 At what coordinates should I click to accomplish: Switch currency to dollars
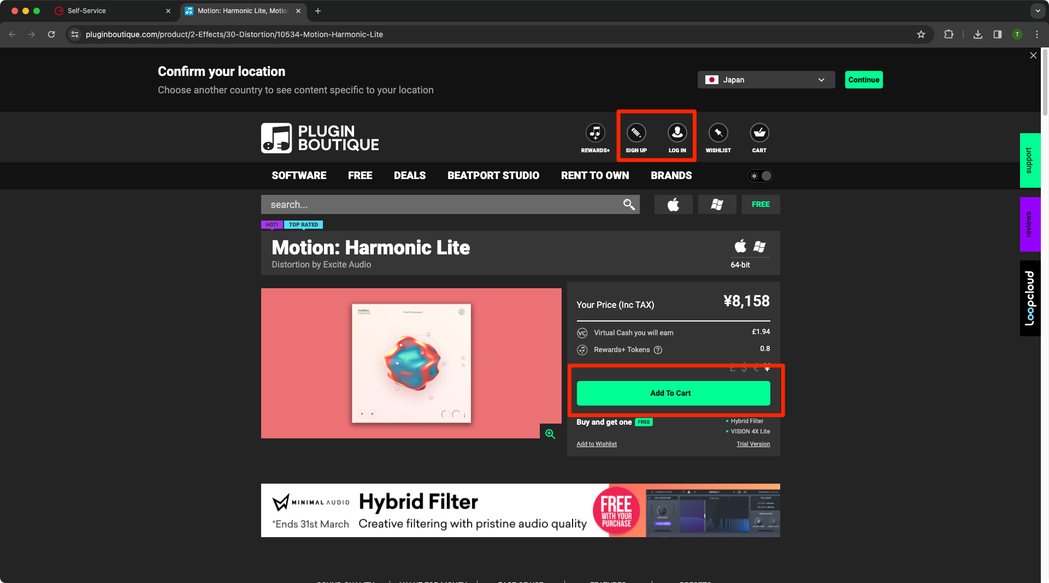(744, 368)
